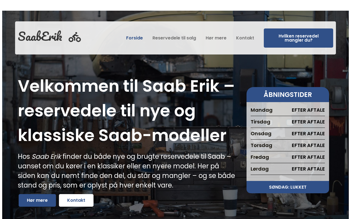Click the Tirsdag row label
This screenshot has width=351, height=219.
(261, 122)
